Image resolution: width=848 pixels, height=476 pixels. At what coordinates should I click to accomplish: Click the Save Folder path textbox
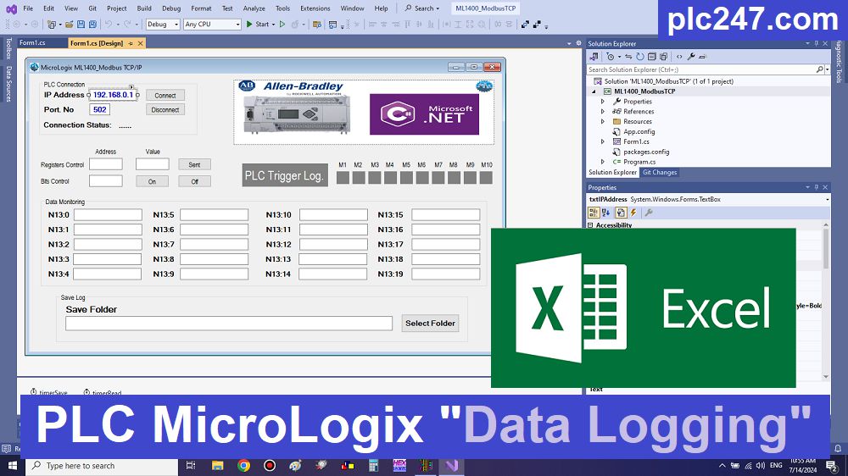(229, 323)
